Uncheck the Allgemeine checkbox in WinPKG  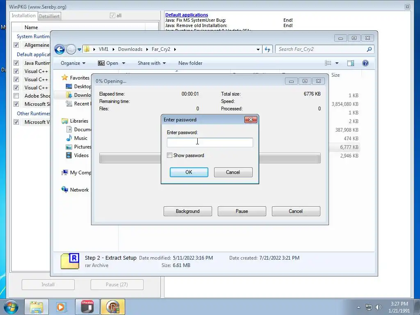pyautogui.click(x=16, y=45)
